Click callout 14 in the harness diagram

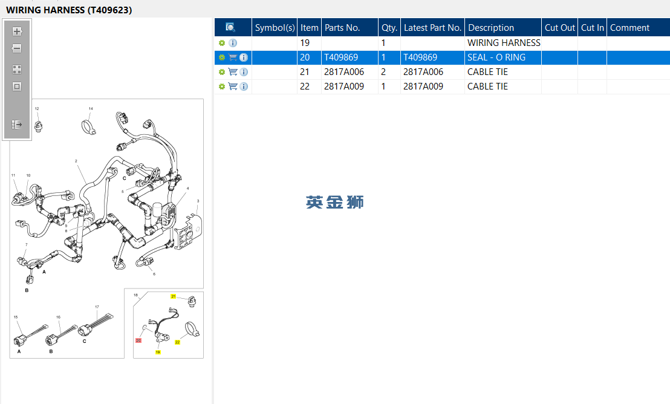91,109
